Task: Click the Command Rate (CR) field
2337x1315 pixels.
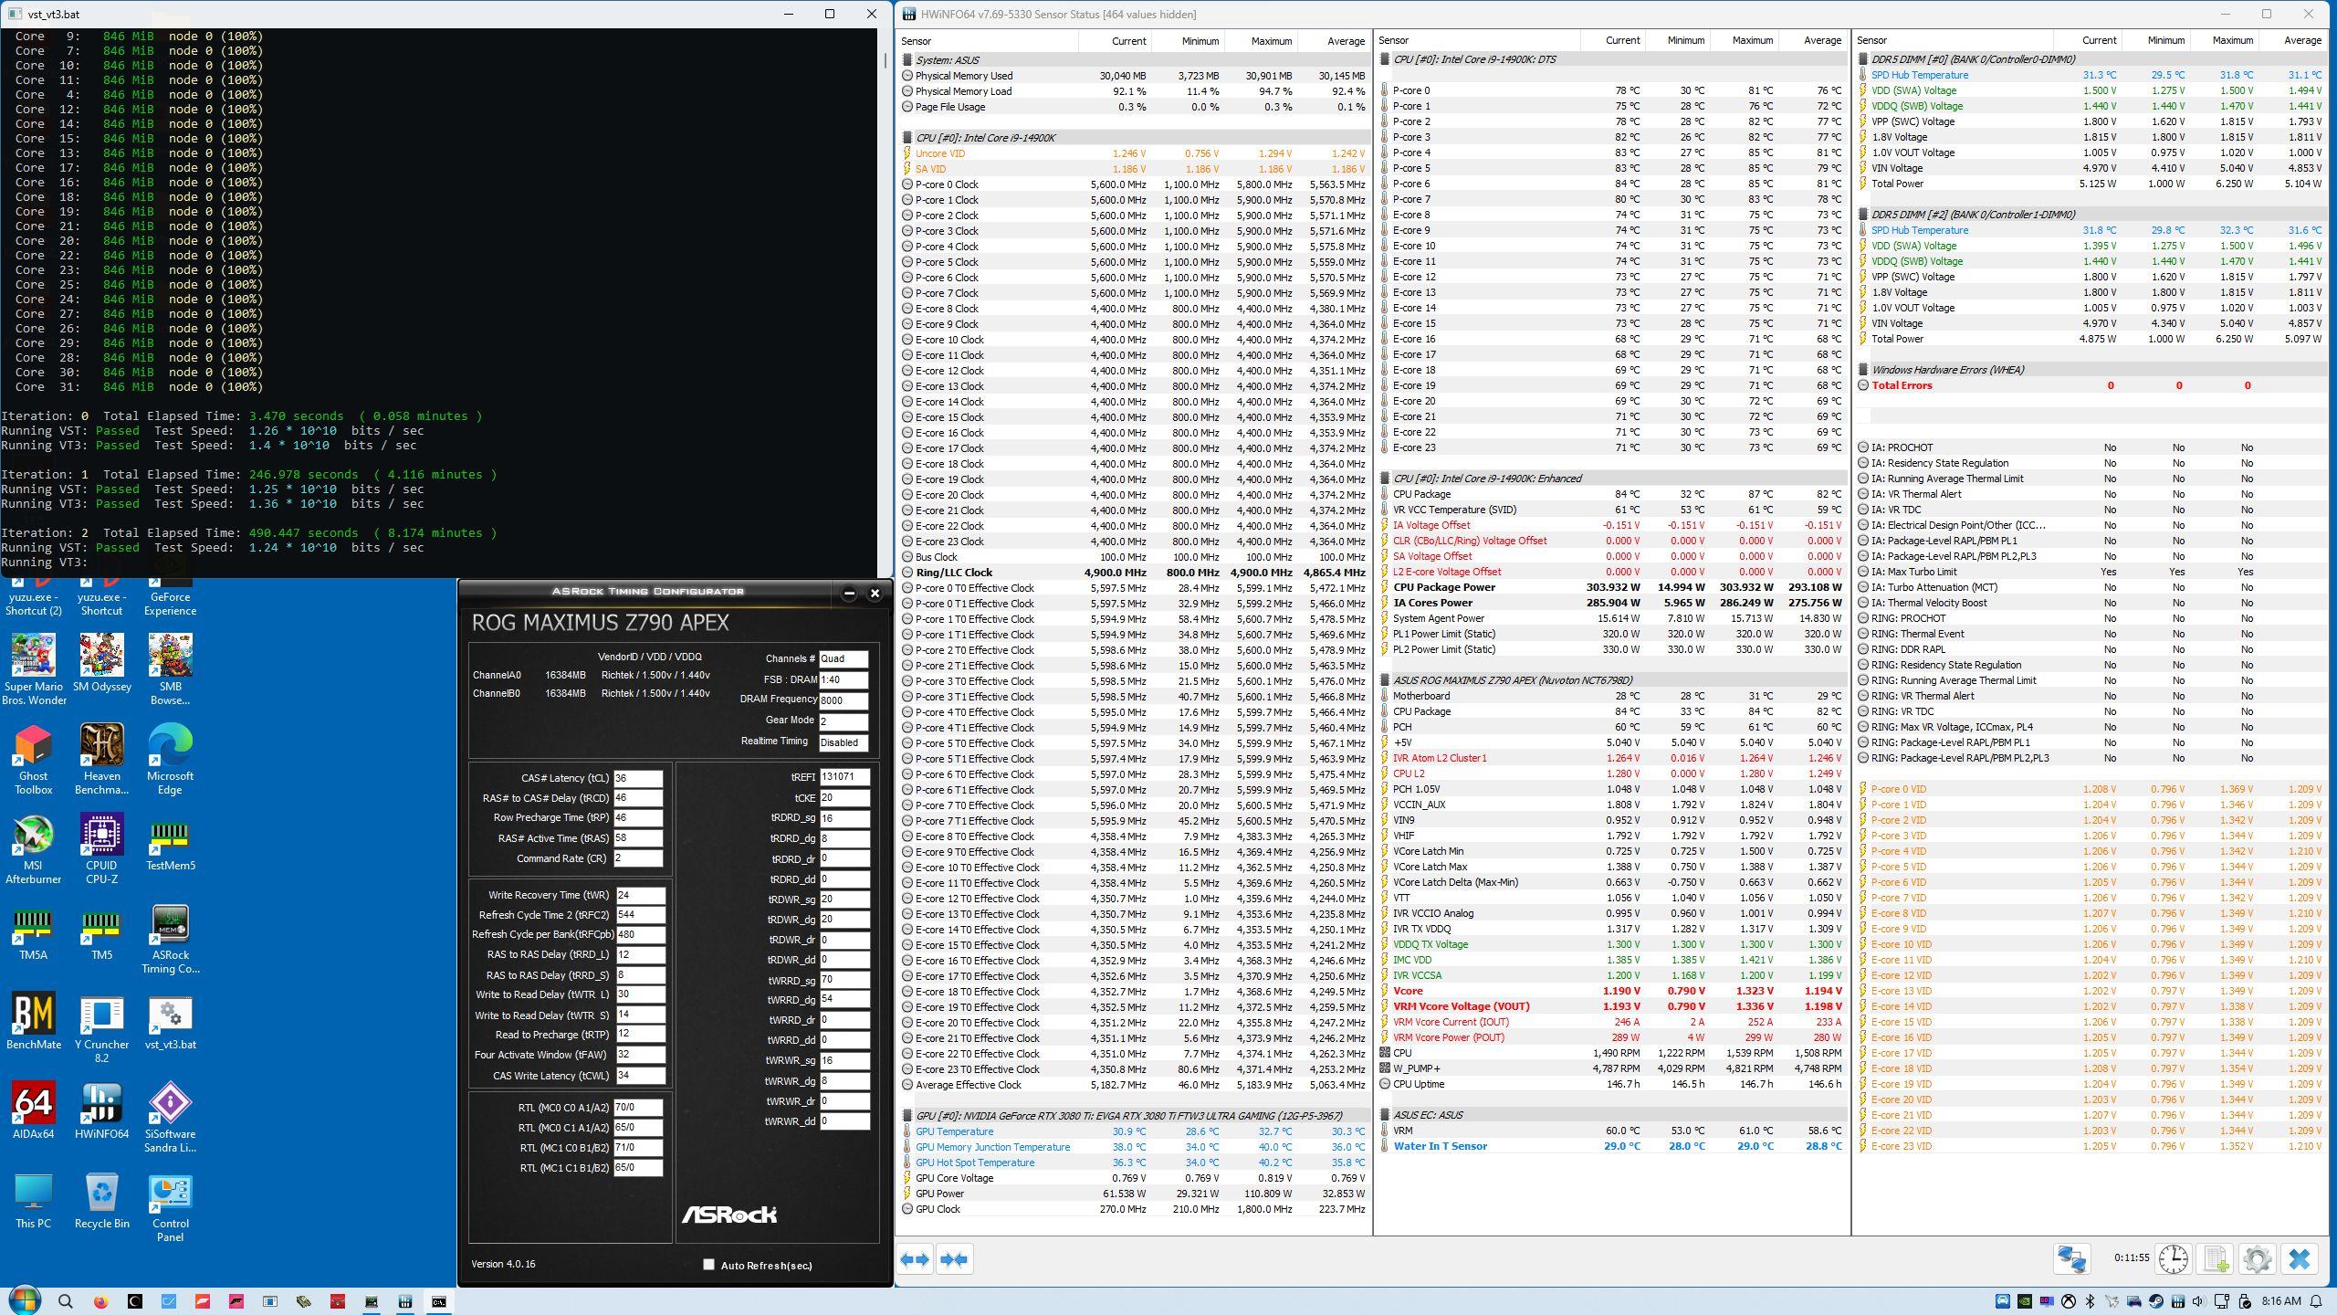Action: (637, 858)
